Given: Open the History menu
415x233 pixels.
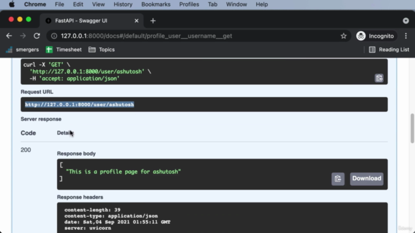Looking at the screenshot, I should click(x=123, y=5).
